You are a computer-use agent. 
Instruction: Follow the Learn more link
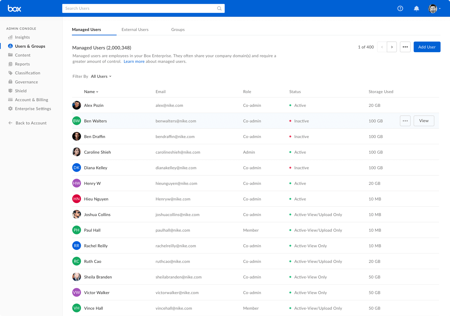[134, 61]
